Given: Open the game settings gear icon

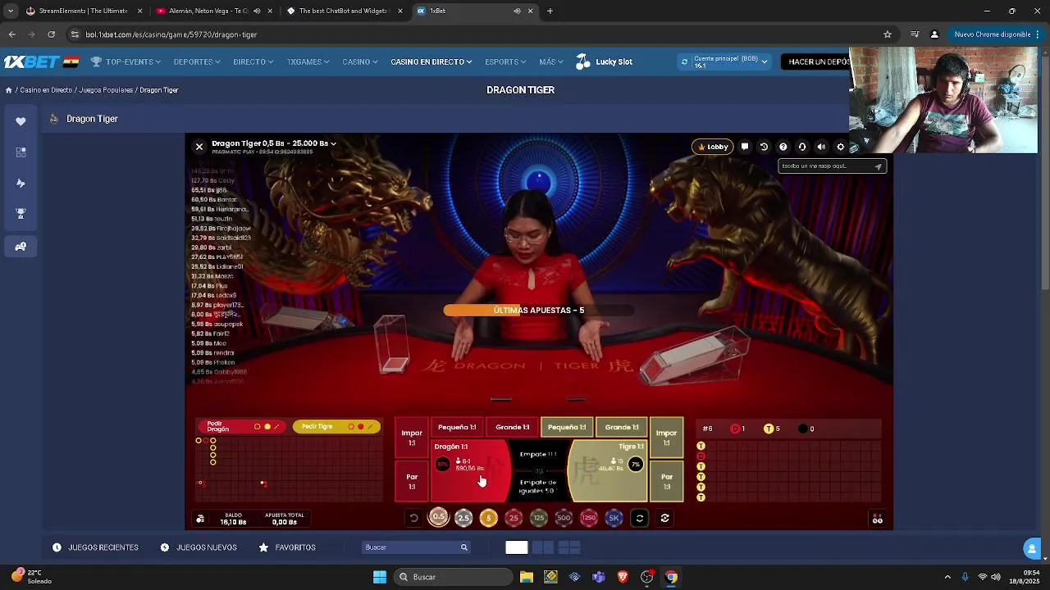Looking at the screenshot, I should pyautogui.click(x=840, y=147).
